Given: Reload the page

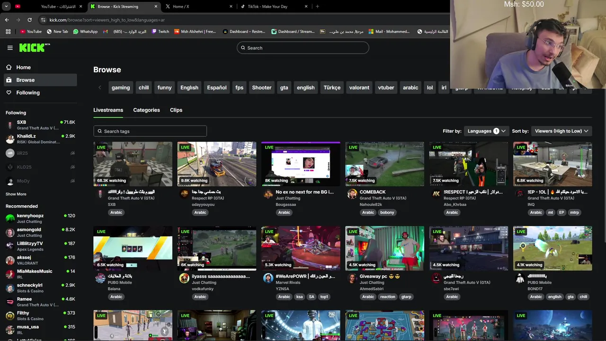Looking at the screenshot, I should pos(29,20).
